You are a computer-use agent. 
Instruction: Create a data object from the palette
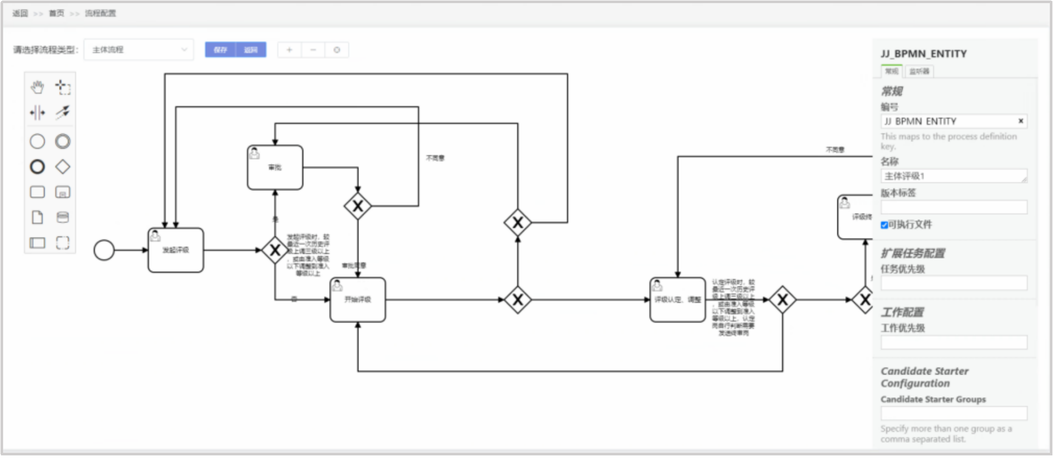[38, 218]
